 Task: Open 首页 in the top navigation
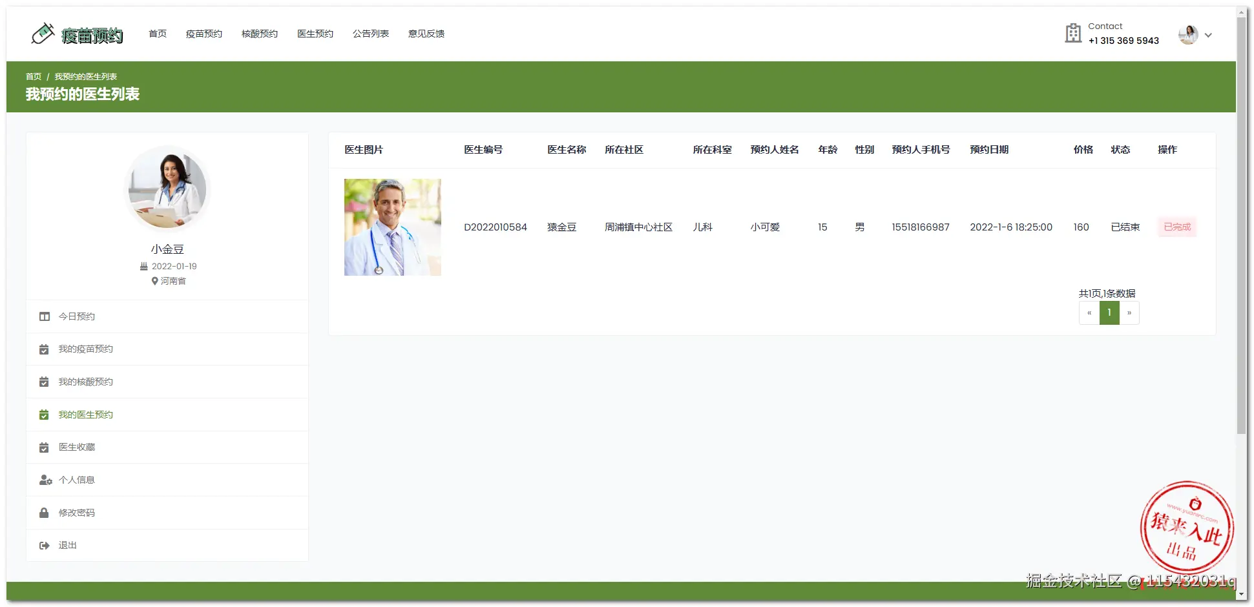[158, 34]
